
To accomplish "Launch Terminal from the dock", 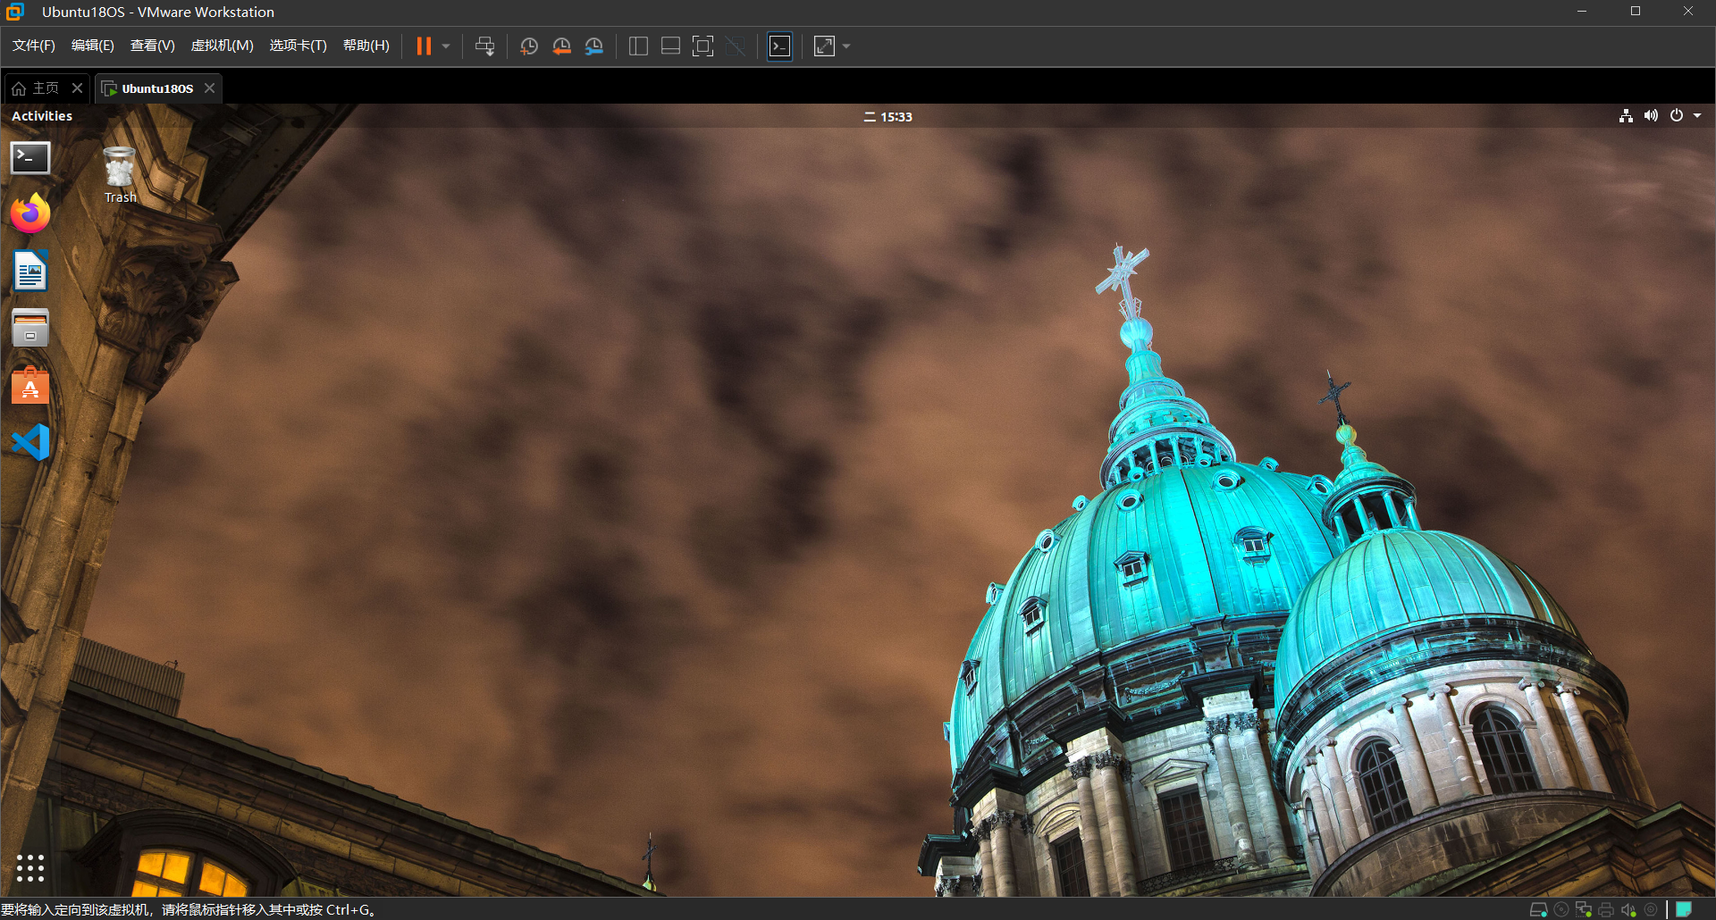I will [30, 158].
